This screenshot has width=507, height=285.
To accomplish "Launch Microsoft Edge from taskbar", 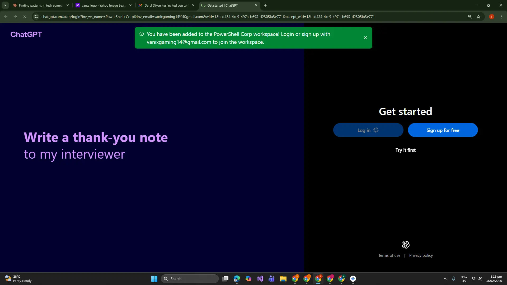I will point(237,279).
